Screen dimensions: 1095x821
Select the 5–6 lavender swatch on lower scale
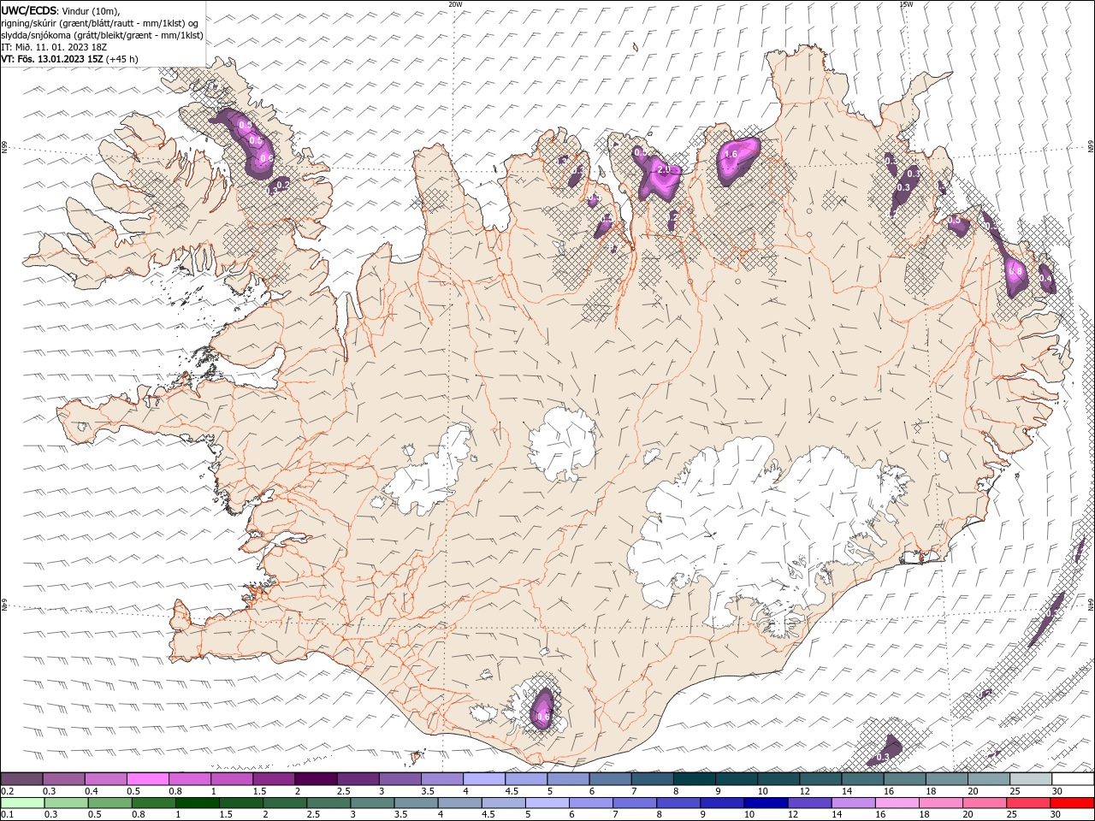[547, 803]
